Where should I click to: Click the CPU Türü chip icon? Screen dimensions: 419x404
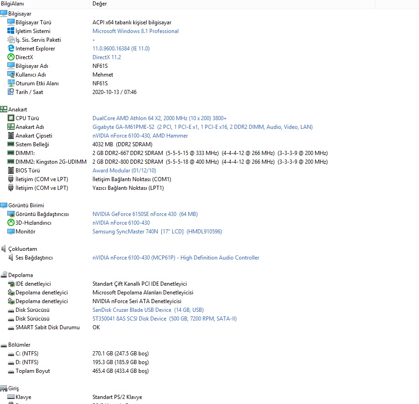click(x=11, y=118)
